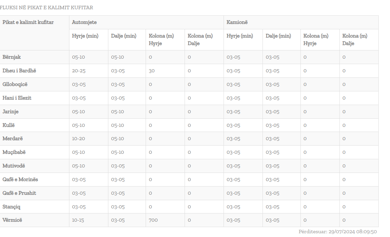Click the 700 meter queue value for Vërmicë

153,220
